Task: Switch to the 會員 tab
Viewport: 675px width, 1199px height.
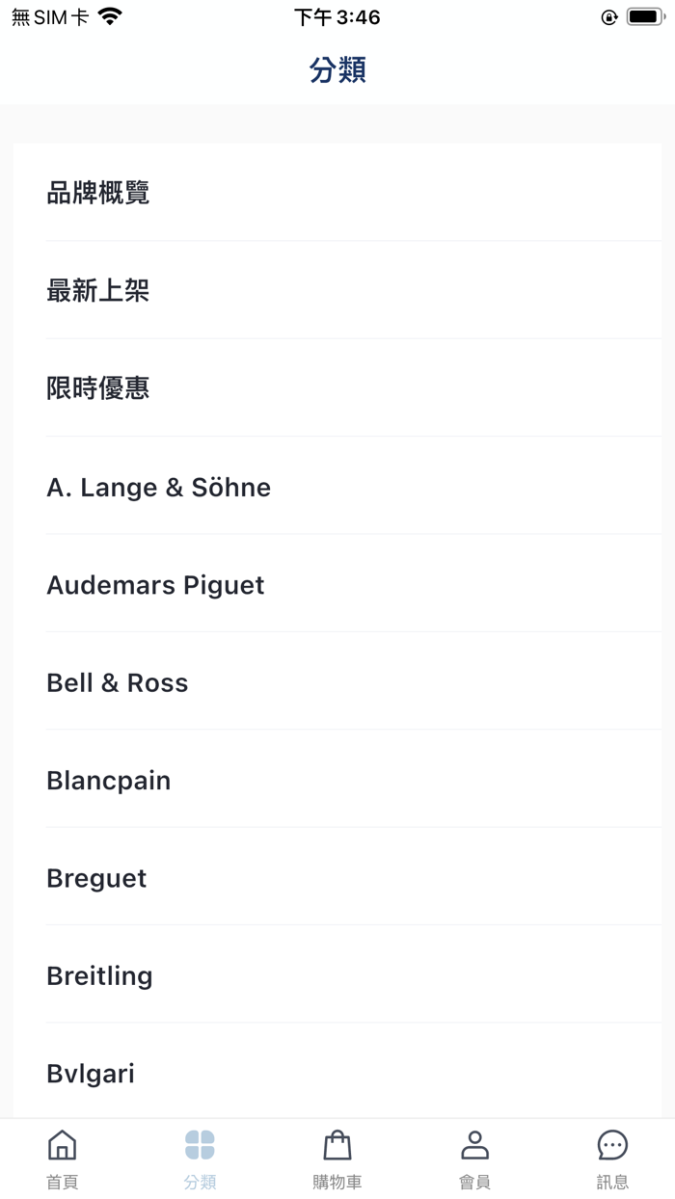Action: pyautogui.click(x=474, y=1157)
